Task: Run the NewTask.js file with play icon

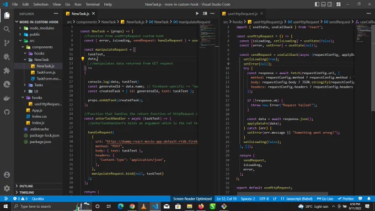Action: coord(197,14)
